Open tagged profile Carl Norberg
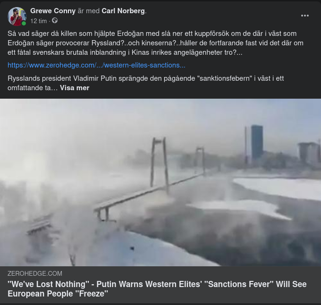Viewport: 321px width, 305px height. (123, 11)
